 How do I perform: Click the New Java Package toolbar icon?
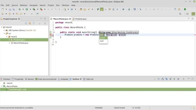point(65,9)
